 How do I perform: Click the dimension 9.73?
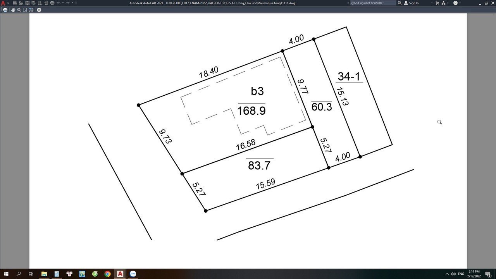[165, 137]
